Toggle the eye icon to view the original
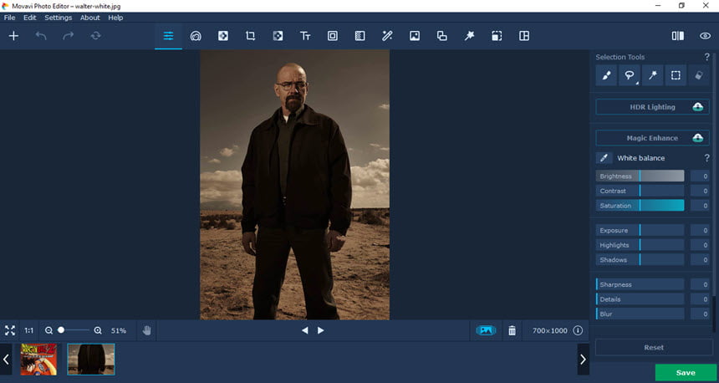 706,36
